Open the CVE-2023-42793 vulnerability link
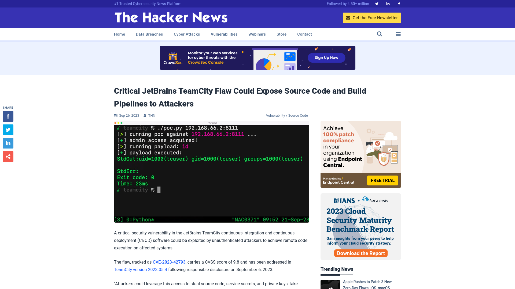Viewport: 515px width, 289px height. point(169,262)
